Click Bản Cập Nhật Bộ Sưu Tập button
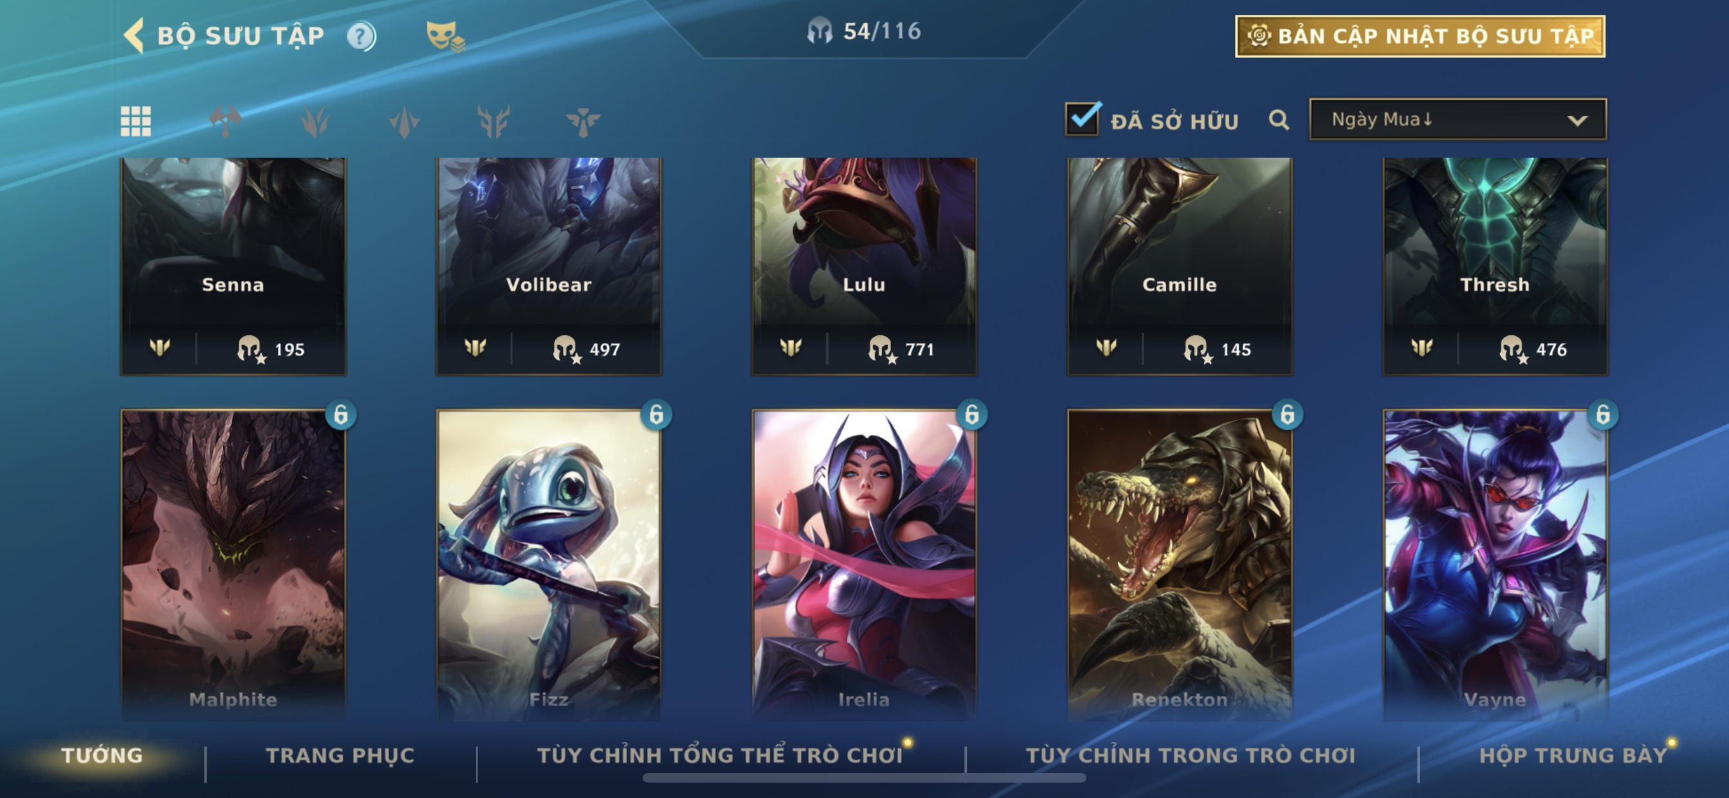Screen dimensions: 1729x798 (1420, 36)
